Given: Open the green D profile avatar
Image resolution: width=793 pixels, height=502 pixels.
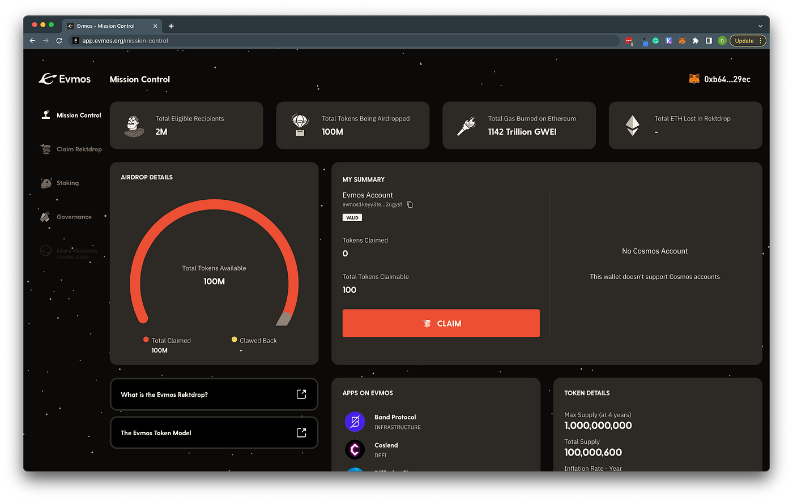Looking at the screenshot, I should (x=722, y=41).
